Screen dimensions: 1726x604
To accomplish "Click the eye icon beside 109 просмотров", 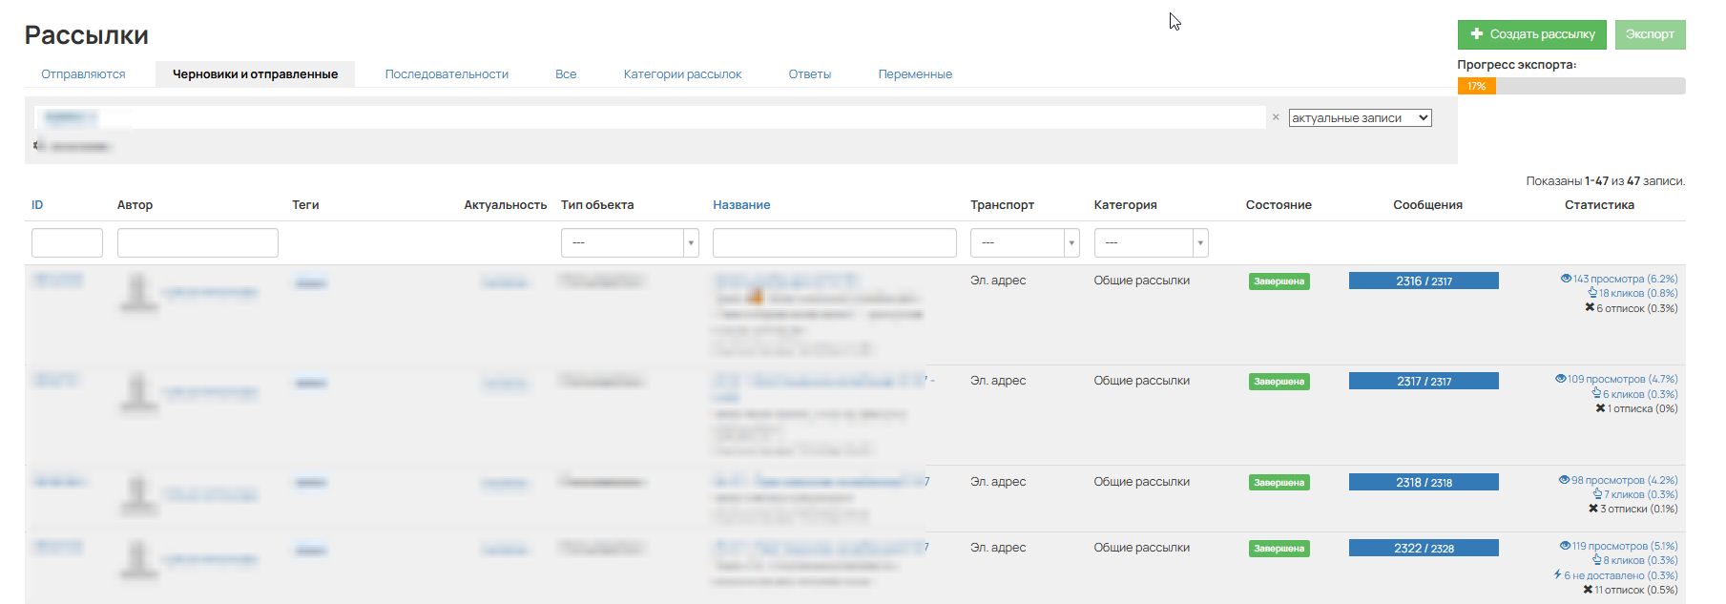I will (x=1560, y=379).
